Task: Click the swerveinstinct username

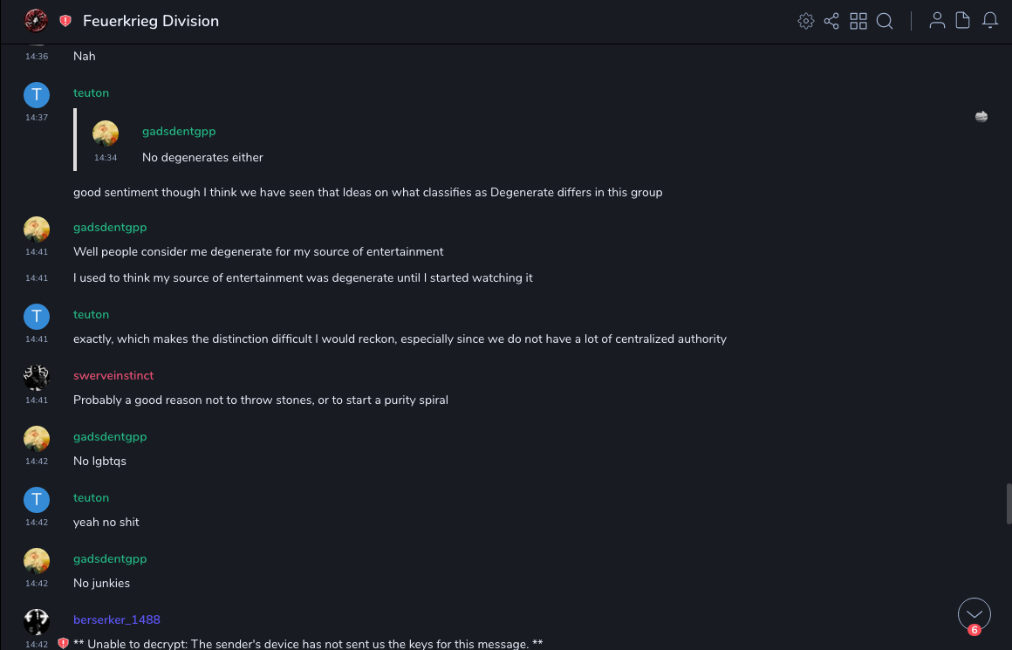Action: pyautogui.click(x=113, y=375)
